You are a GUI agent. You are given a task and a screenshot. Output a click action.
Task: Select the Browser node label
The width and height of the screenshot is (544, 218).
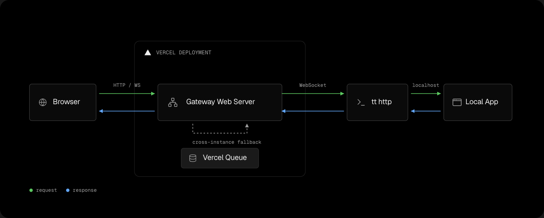[67, 102]
